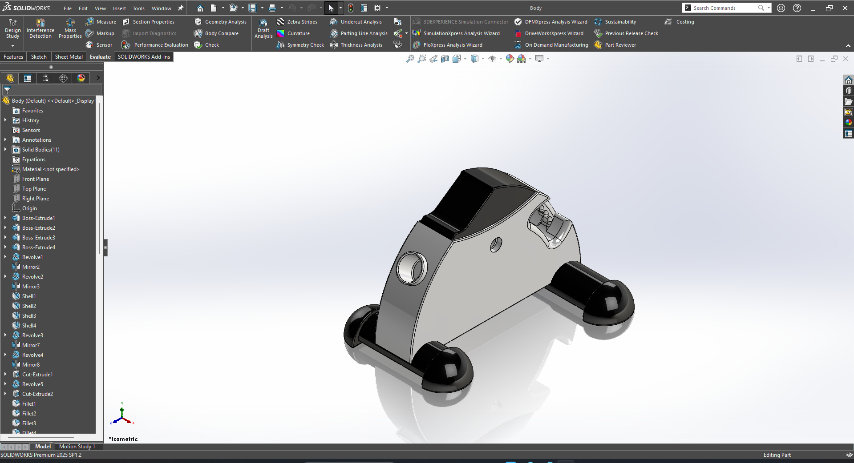854x463 pixels.
Task: Expand the Boss-Extrude1 feature node
Action: 5,218
